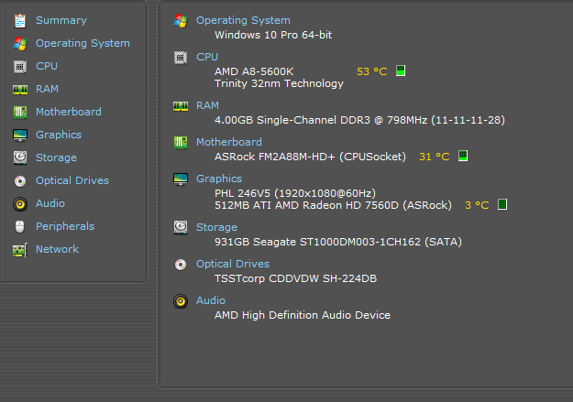Click the motherboard temperature indicator at 31 °C
573x402 pixels.
(463, 157)
